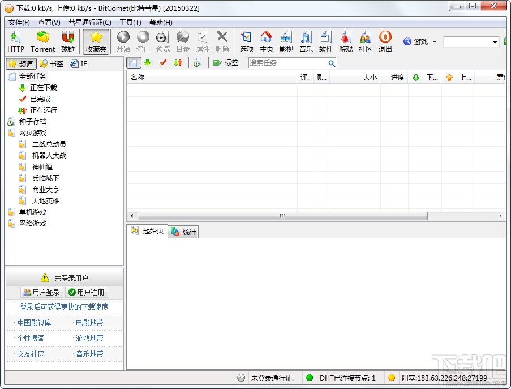
Task: Click the 磁链 magnet link icon
Action: 68,42
